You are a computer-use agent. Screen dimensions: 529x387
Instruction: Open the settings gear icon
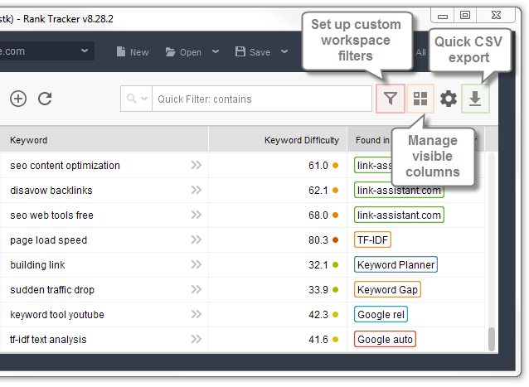click(x=448, y=99)
